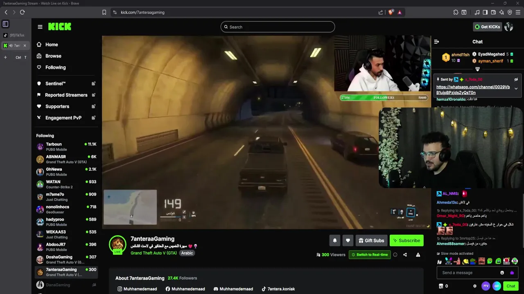Toggle vertical tabs panel button
Viewport: 524px width, 294px height.
[5, 24]
